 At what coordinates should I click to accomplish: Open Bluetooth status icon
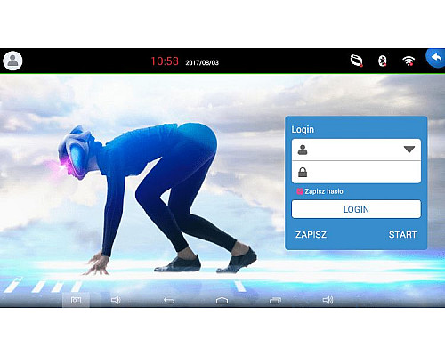pyautogui.click(x=383, y=61)
